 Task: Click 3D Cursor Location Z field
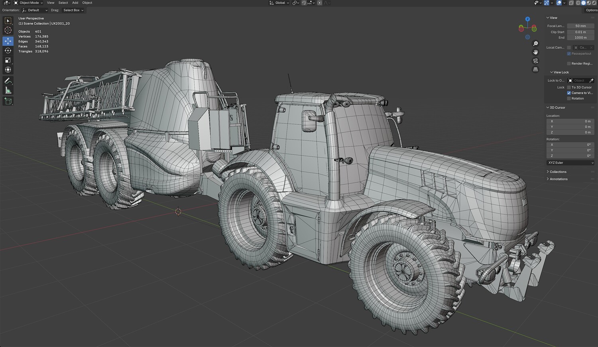(x=570, y=132)
